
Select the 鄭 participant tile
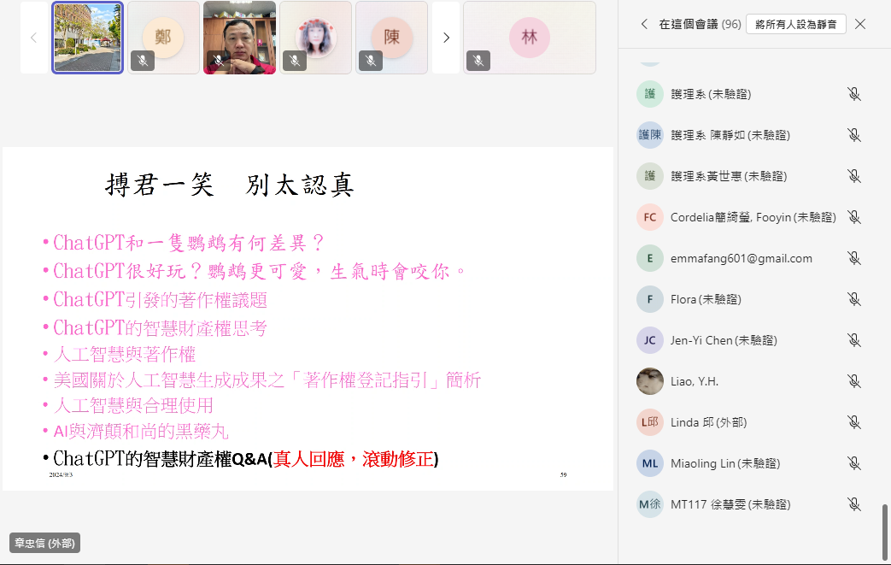click(163, 38)
